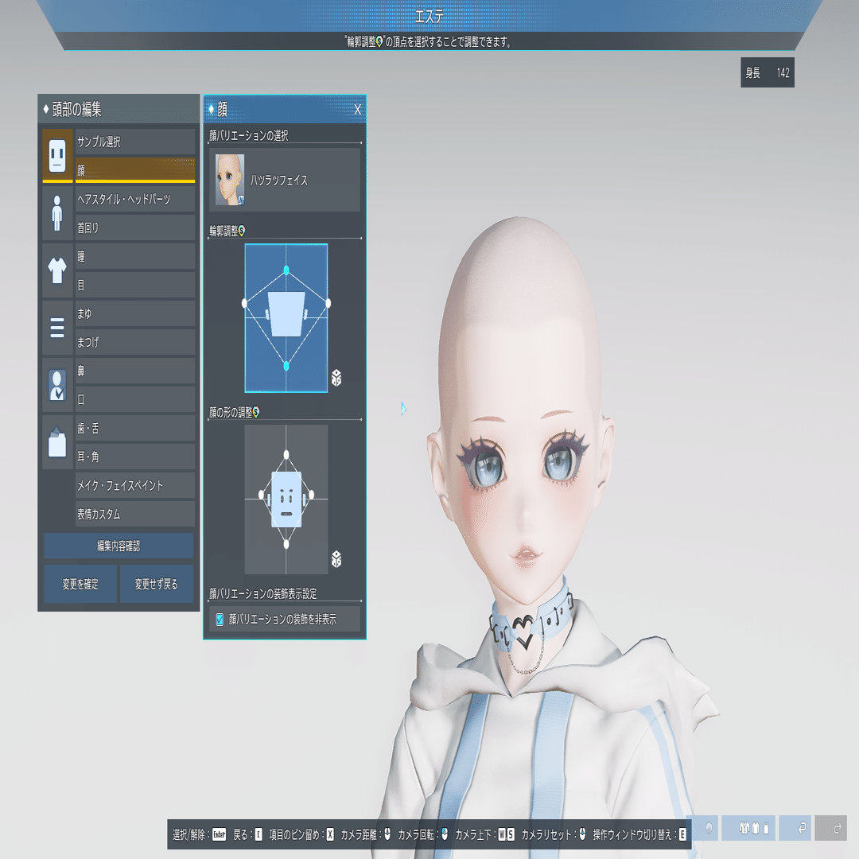Open サンプル選択 menu item
Image resolution: width=859 pixels, height=859 pixels.
(134, 142)
